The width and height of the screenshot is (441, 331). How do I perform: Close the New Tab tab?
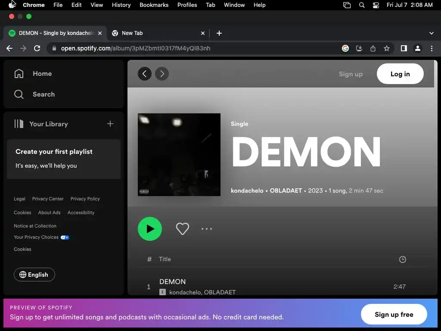[x=203, y=33]
